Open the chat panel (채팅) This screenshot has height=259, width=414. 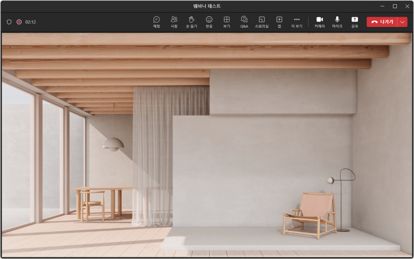coord(156,22)
